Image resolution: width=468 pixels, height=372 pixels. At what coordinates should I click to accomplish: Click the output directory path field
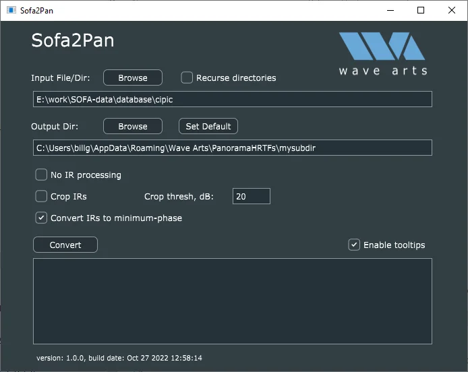[x=233, y=148]
